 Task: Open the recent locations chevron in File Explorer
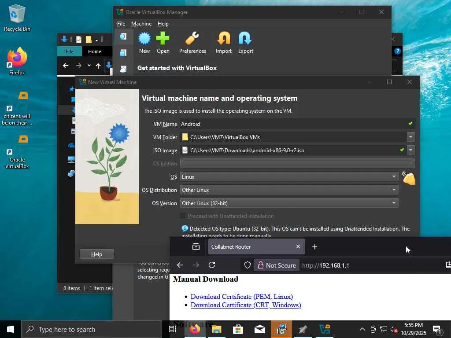[89, 66]
